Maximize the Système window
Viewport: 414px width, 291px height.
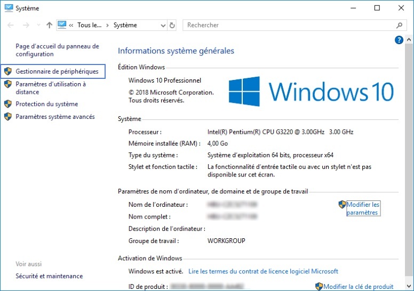377,8
